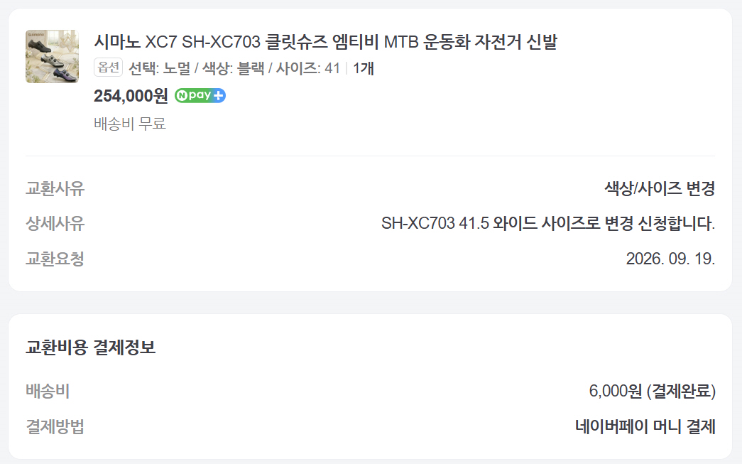Click the 네이버페이 머니 결제 value
This screenshot has width=742, height=464.
click(x=645, y=426)
